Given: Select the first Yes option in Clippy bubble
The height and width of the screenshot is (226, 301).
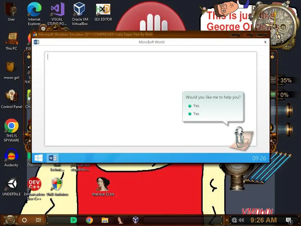Looking at the screenshot, I should click(194, 106).
